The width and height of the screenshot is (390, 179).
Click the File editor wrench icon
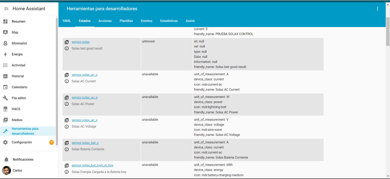[5, 98]
